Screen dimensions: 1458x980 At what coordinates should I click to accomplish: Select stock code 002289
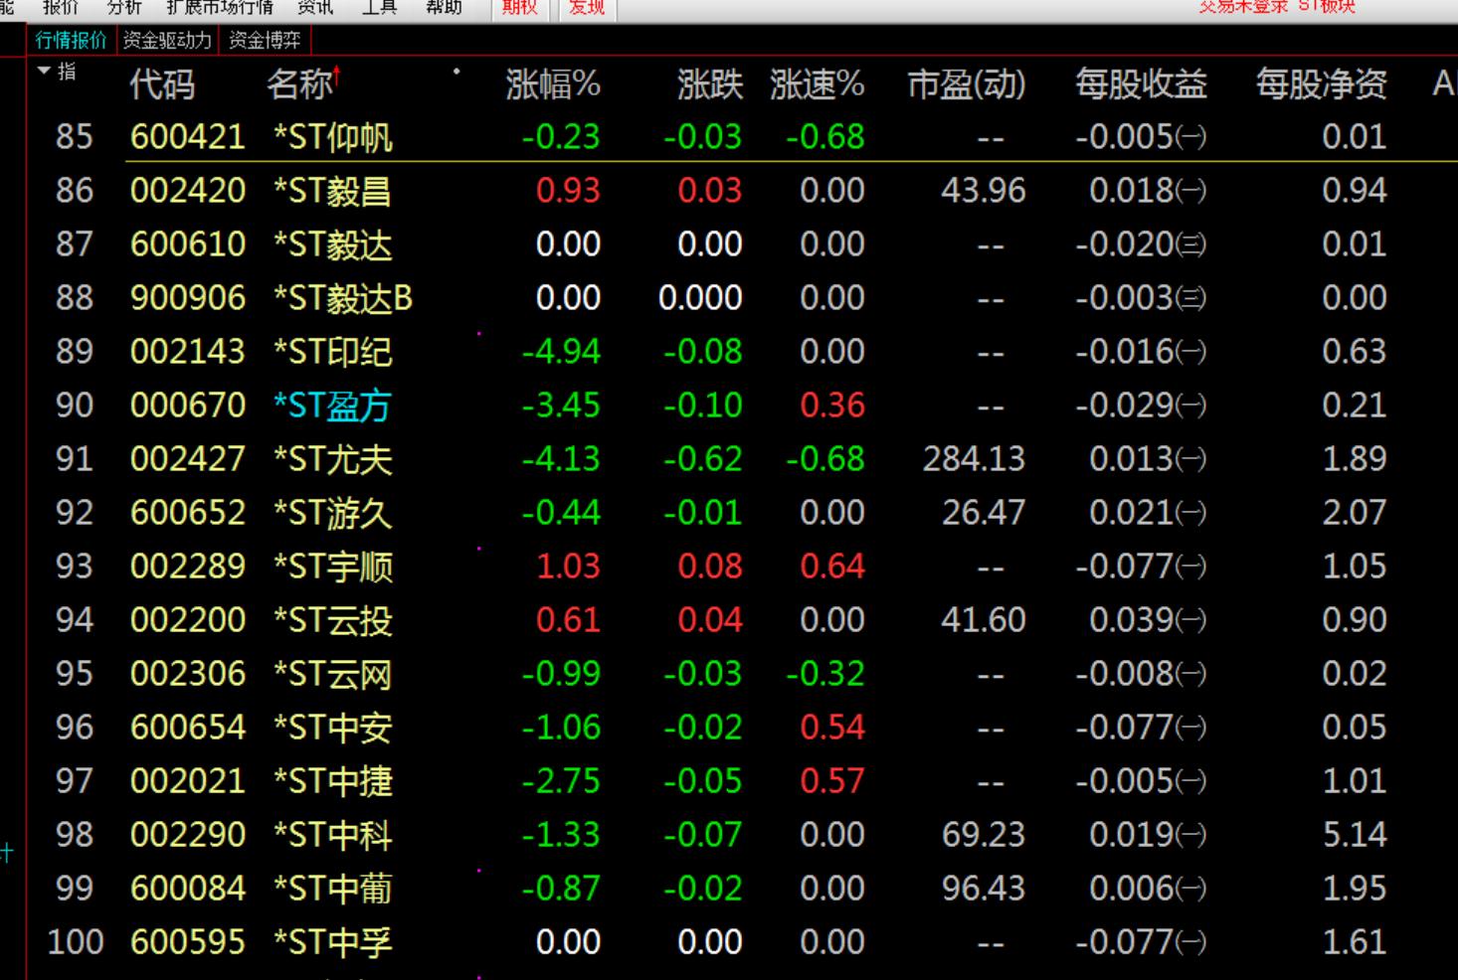pyautogui.click(x=188, y=566)
